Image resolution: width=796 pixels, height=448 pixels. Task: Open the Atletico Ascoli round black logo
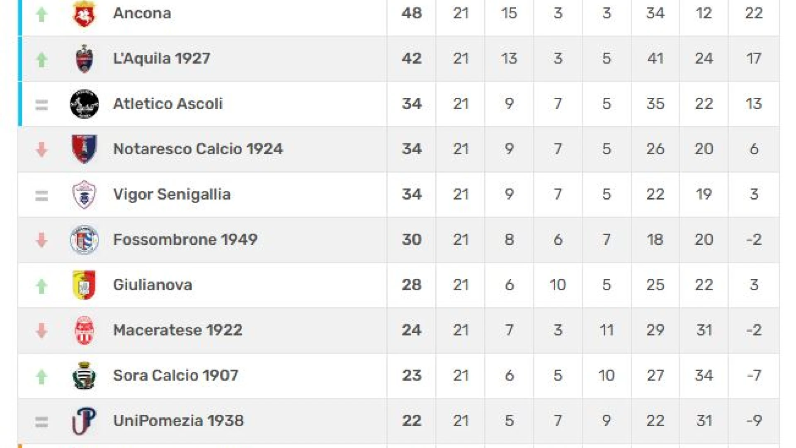[84, 104]
